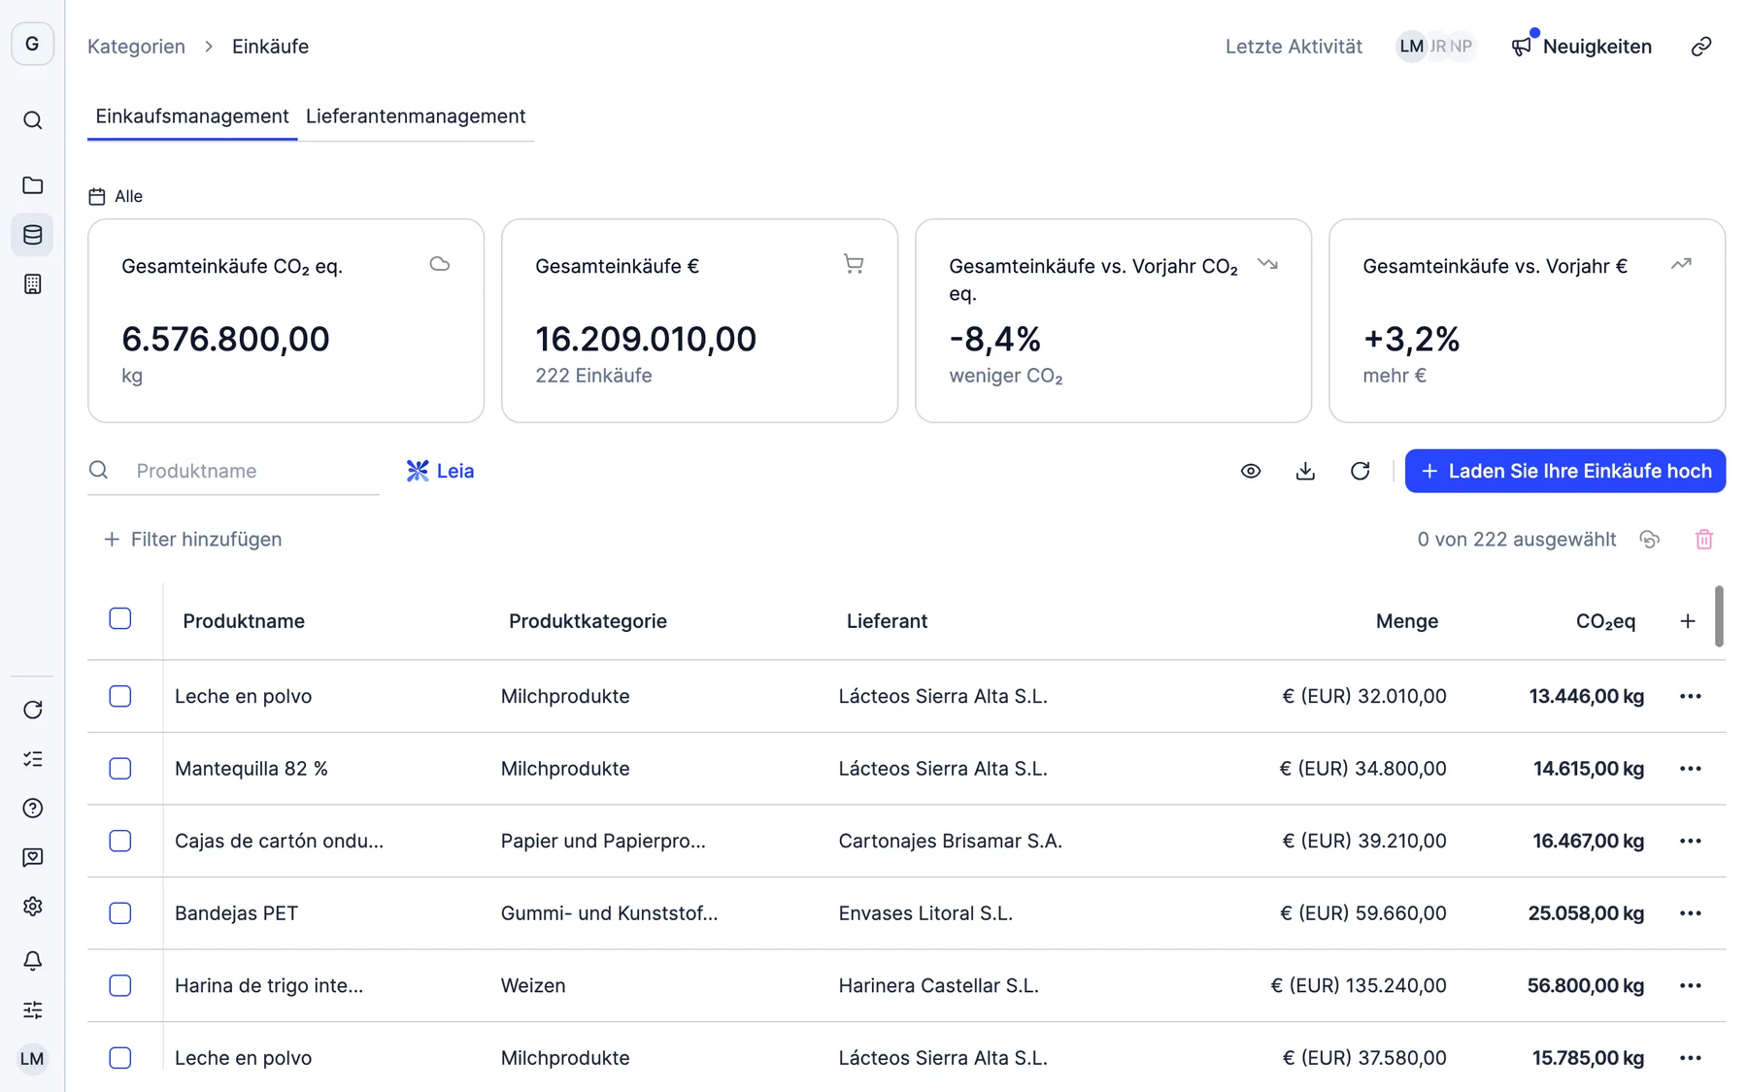Open the search icon in the sidebar
1748x1092 pixels.
pyautogui.click(x=32, y=120)
